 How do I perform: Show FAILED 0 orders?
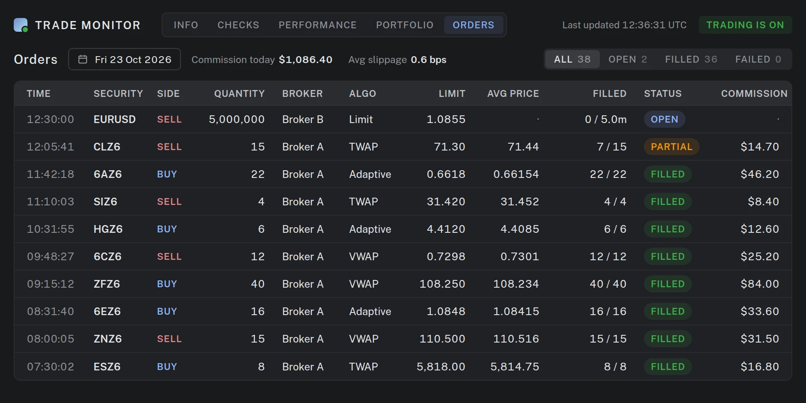(758, 59)
